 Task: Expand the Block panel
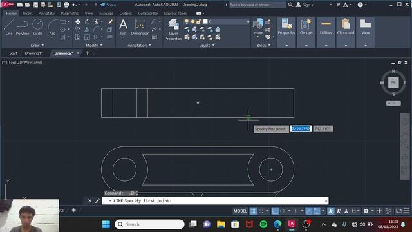click(x=263, y=46)
